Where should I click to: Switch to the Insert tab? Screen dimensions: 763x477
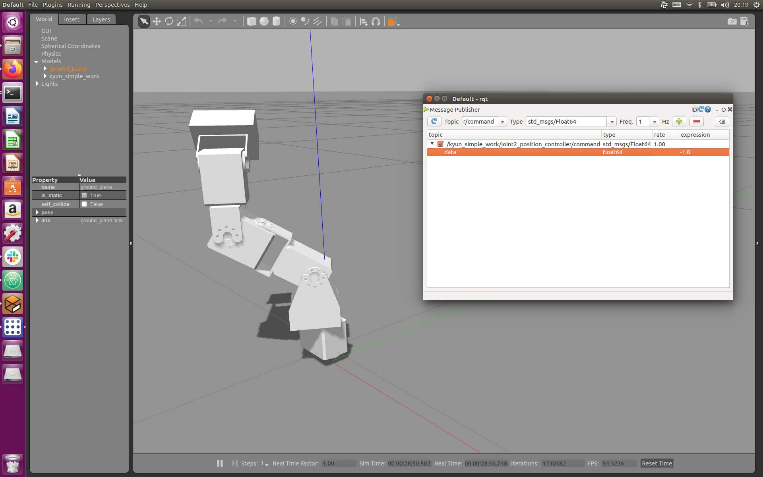click(x=72, y=19)
